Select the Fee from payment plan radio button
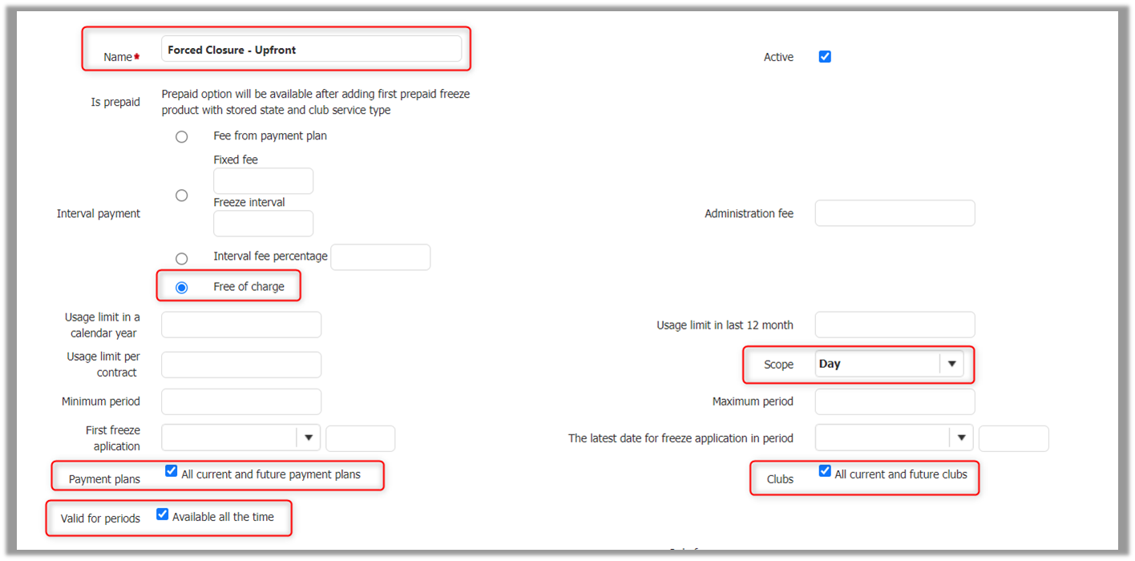The image size is (1135, 561). [x=182, y=137]
